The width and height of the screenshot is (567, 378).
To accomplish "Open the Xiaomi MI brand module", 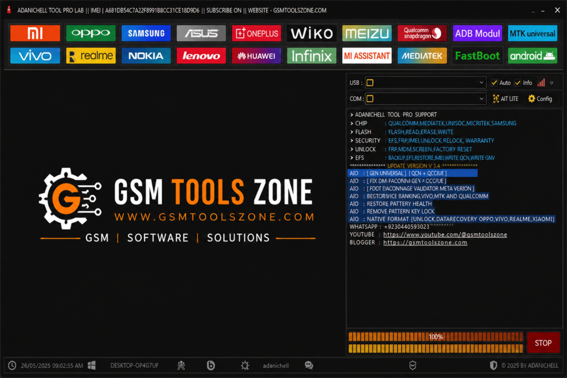I will pos(35,33).
